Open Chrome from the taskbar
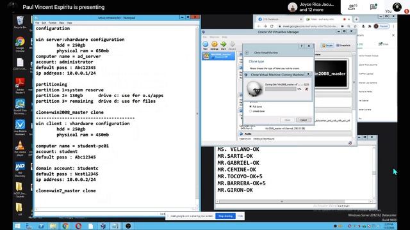410x230 pixels. click(x=65, y=226)
